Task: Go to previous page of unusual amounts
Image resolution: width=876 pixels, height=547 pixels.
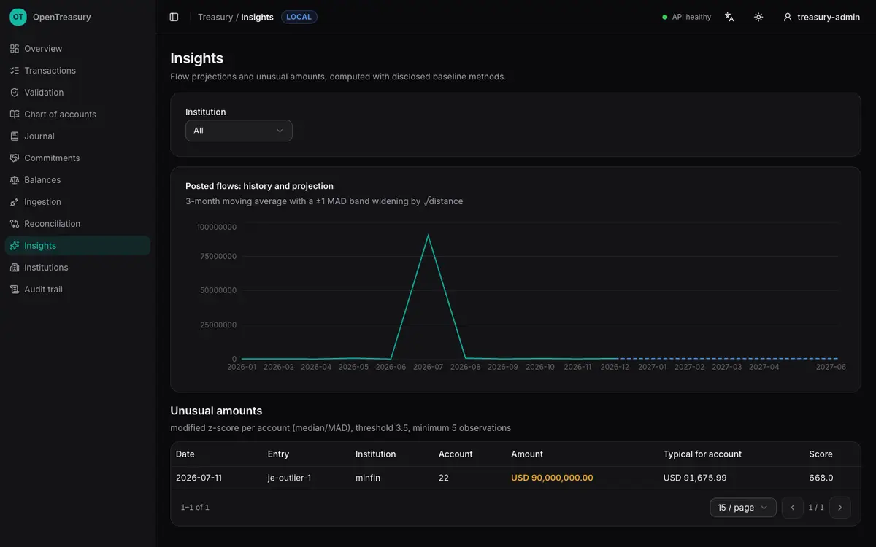Action: click(x=793, y=508)
